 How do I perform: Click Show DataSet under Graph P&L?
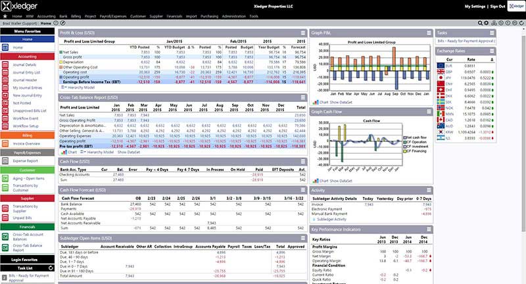pos(341,103)
